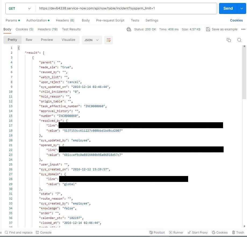Screen dimensions: 247x237
Task: Open the JSON format dropdown
Action: (x=91, y=40)
